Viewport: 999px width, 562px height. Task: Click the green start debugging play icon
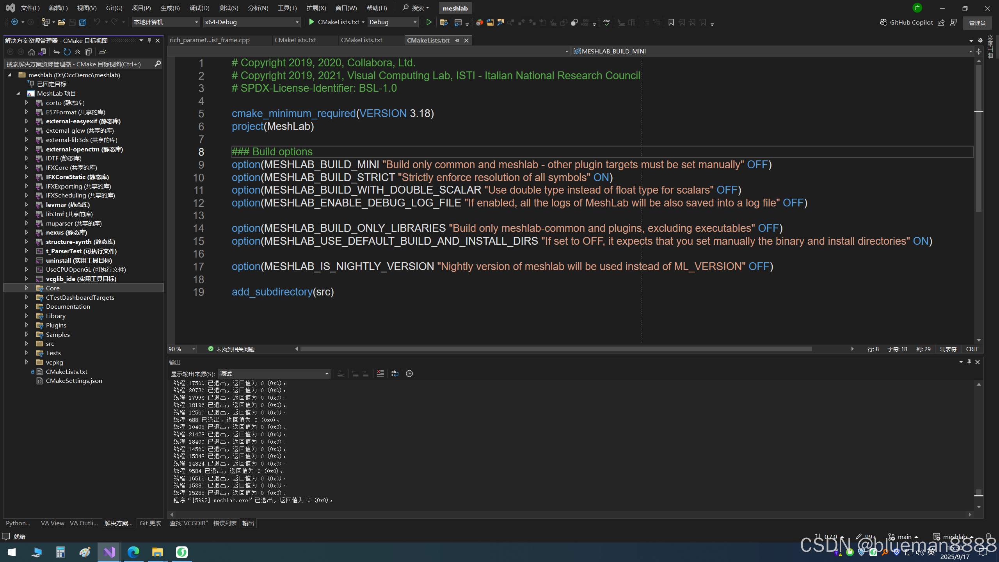click(311, 22)
